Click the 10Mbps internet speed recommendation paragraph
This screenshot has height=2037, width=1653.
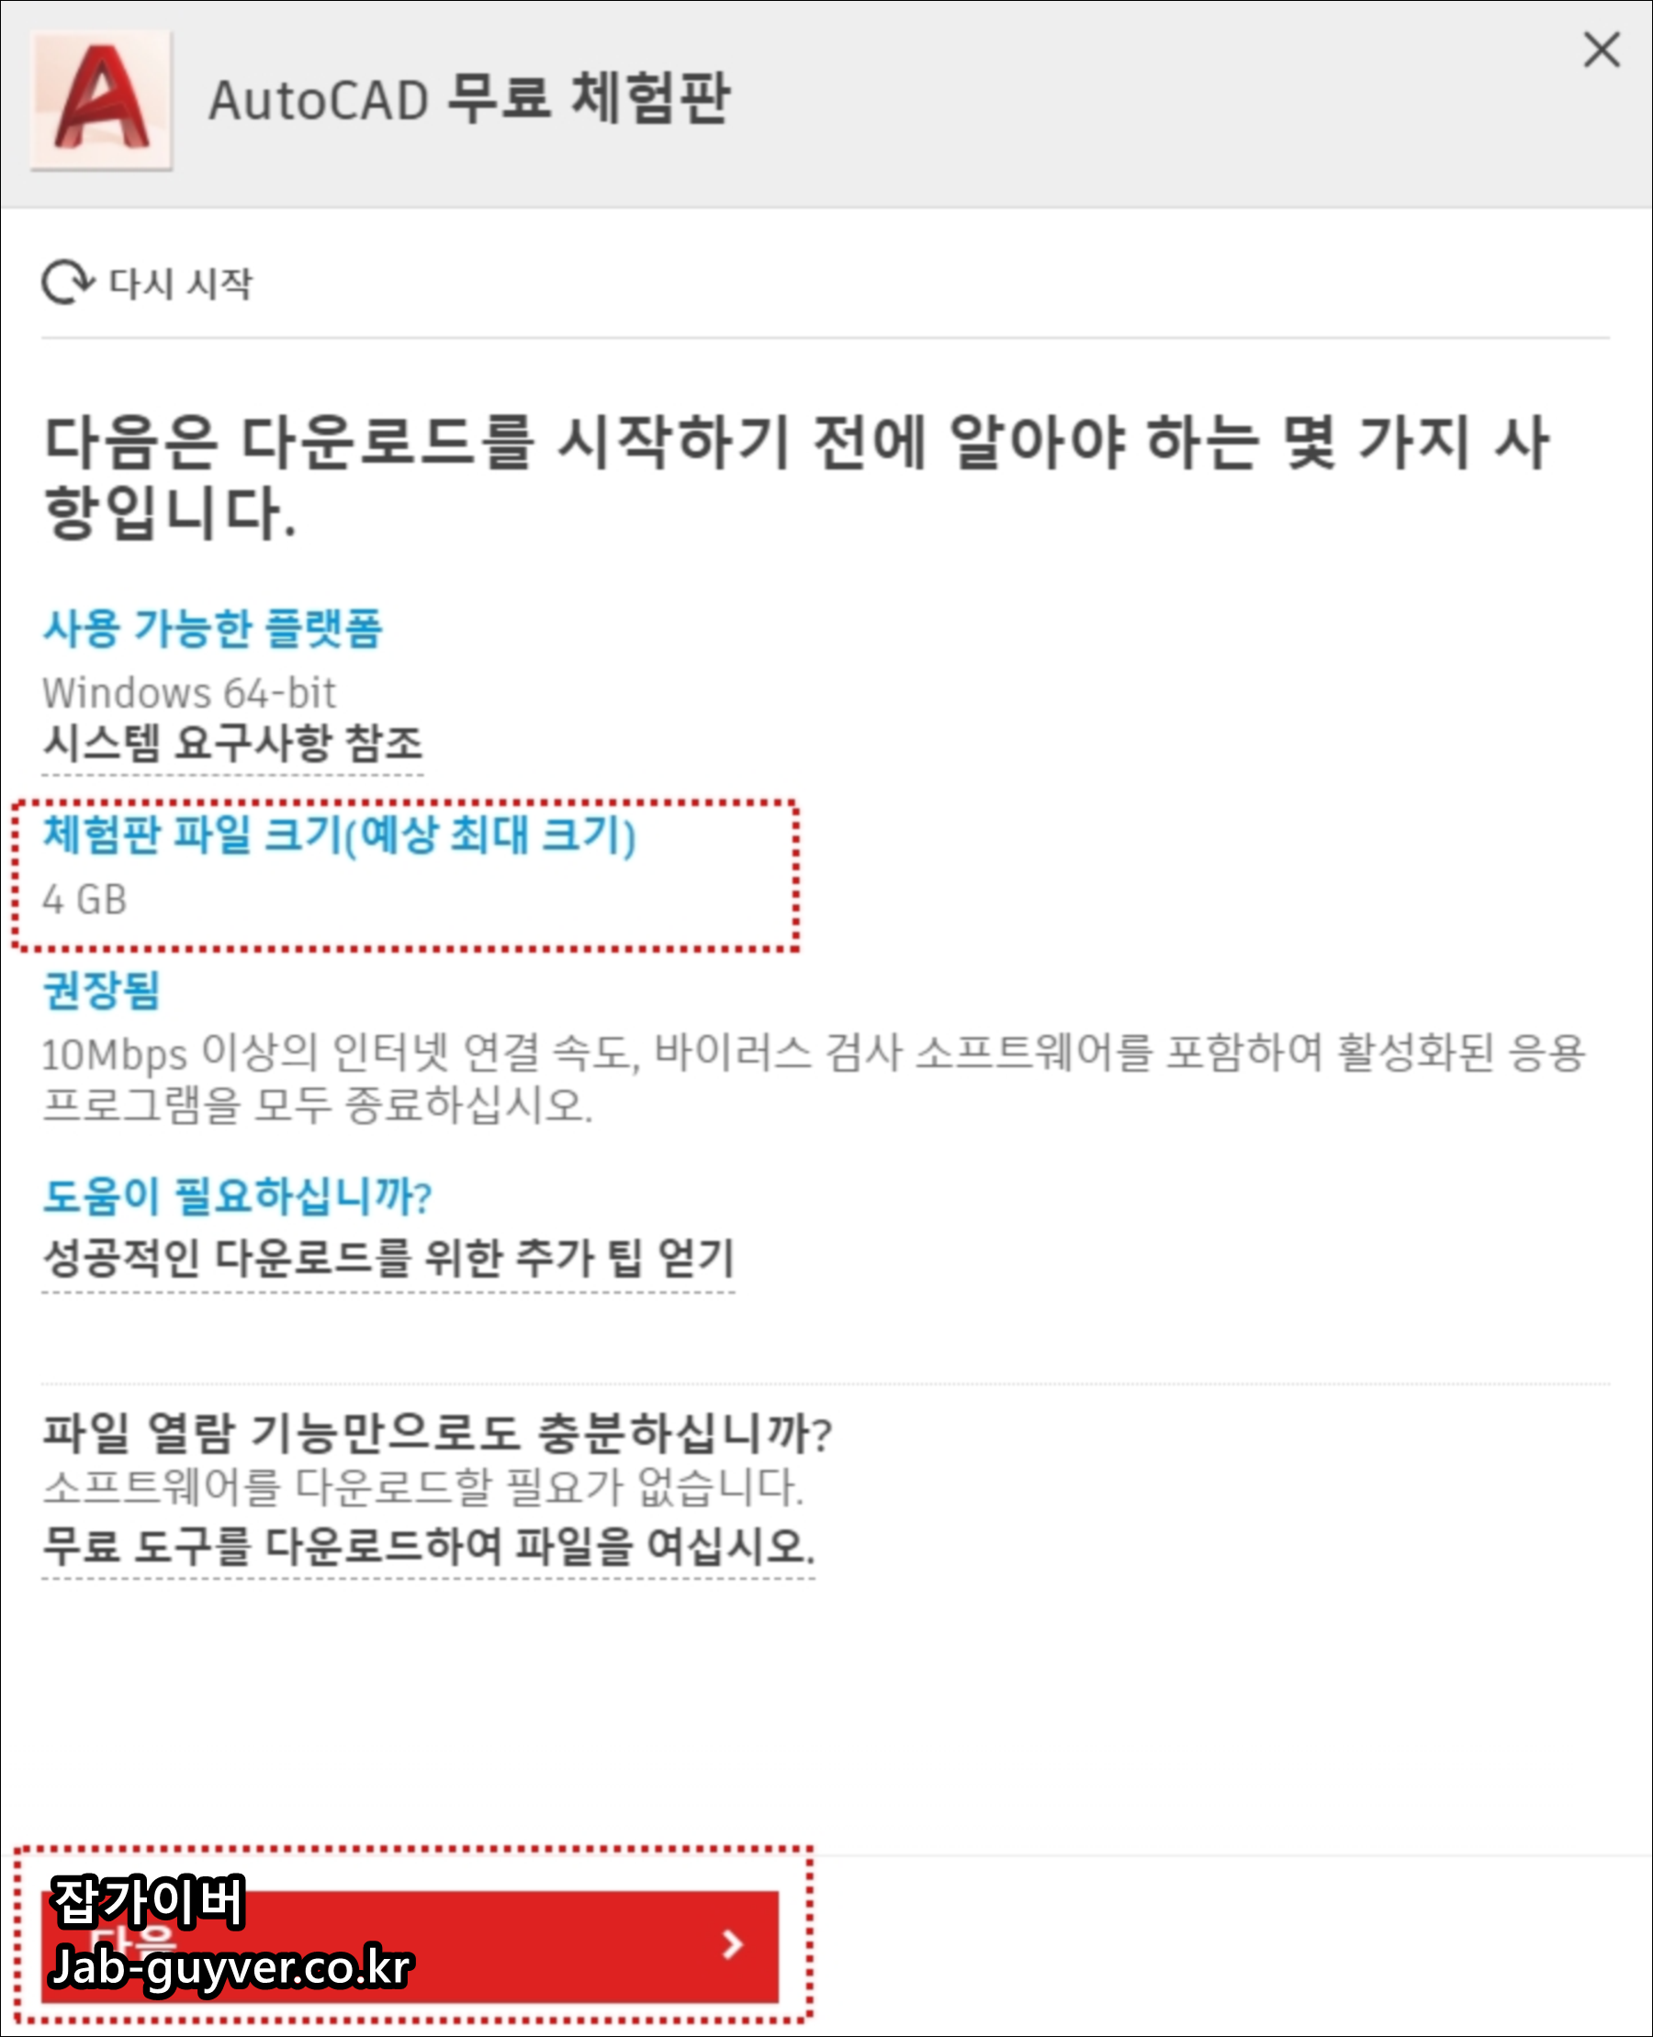[815, 1079]
